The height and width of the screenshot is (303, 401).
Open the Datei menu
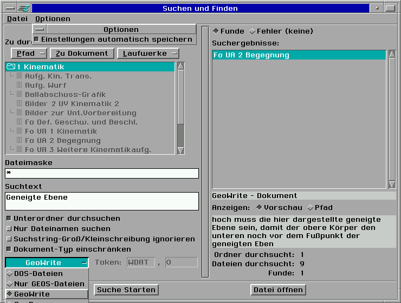tap(17, 19)
